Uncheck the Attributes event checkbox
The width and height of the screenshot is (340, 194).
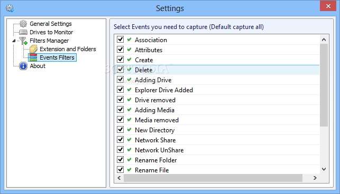(x=121, y=50)
